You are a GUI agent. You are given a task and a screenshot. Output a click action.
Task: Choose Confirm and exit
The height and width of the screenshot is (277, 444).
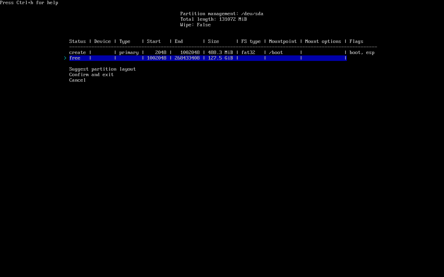coord(91,75)
